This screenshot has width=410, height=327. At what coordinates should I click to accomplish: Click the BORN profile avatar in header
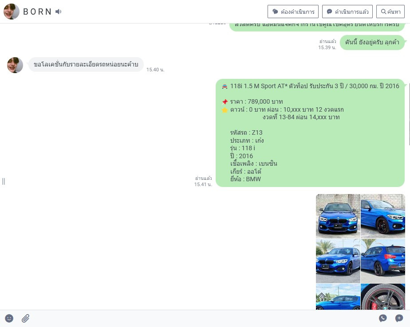tap(11, 12)
